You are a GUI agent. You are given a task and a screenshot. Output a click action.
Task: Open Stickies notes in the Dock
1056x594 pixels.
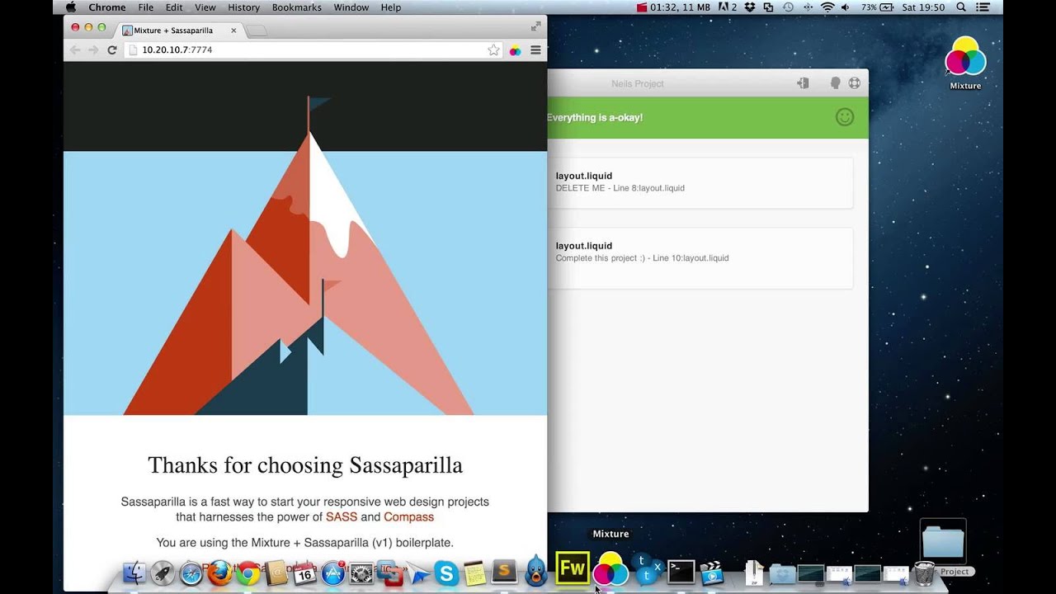(474, 573)
